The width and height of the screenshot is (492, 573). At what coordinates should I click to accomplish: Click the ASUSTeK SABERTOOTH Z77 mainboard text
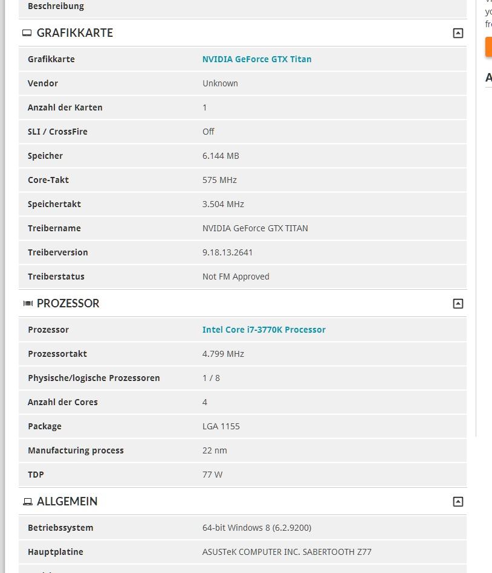coord(286,552)
